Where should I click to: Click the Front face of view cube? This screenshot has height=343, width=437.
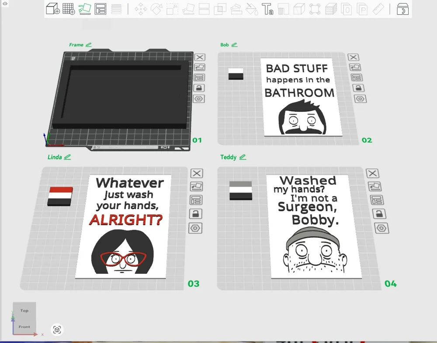(24, 326)
